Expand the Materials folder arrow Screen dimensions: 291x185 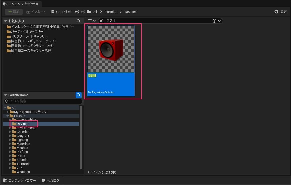coord(10,144)
